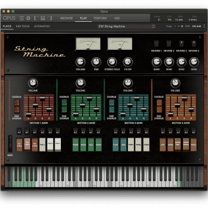Toggle Section 2 green Chorus switch

[x=64, y=102]
